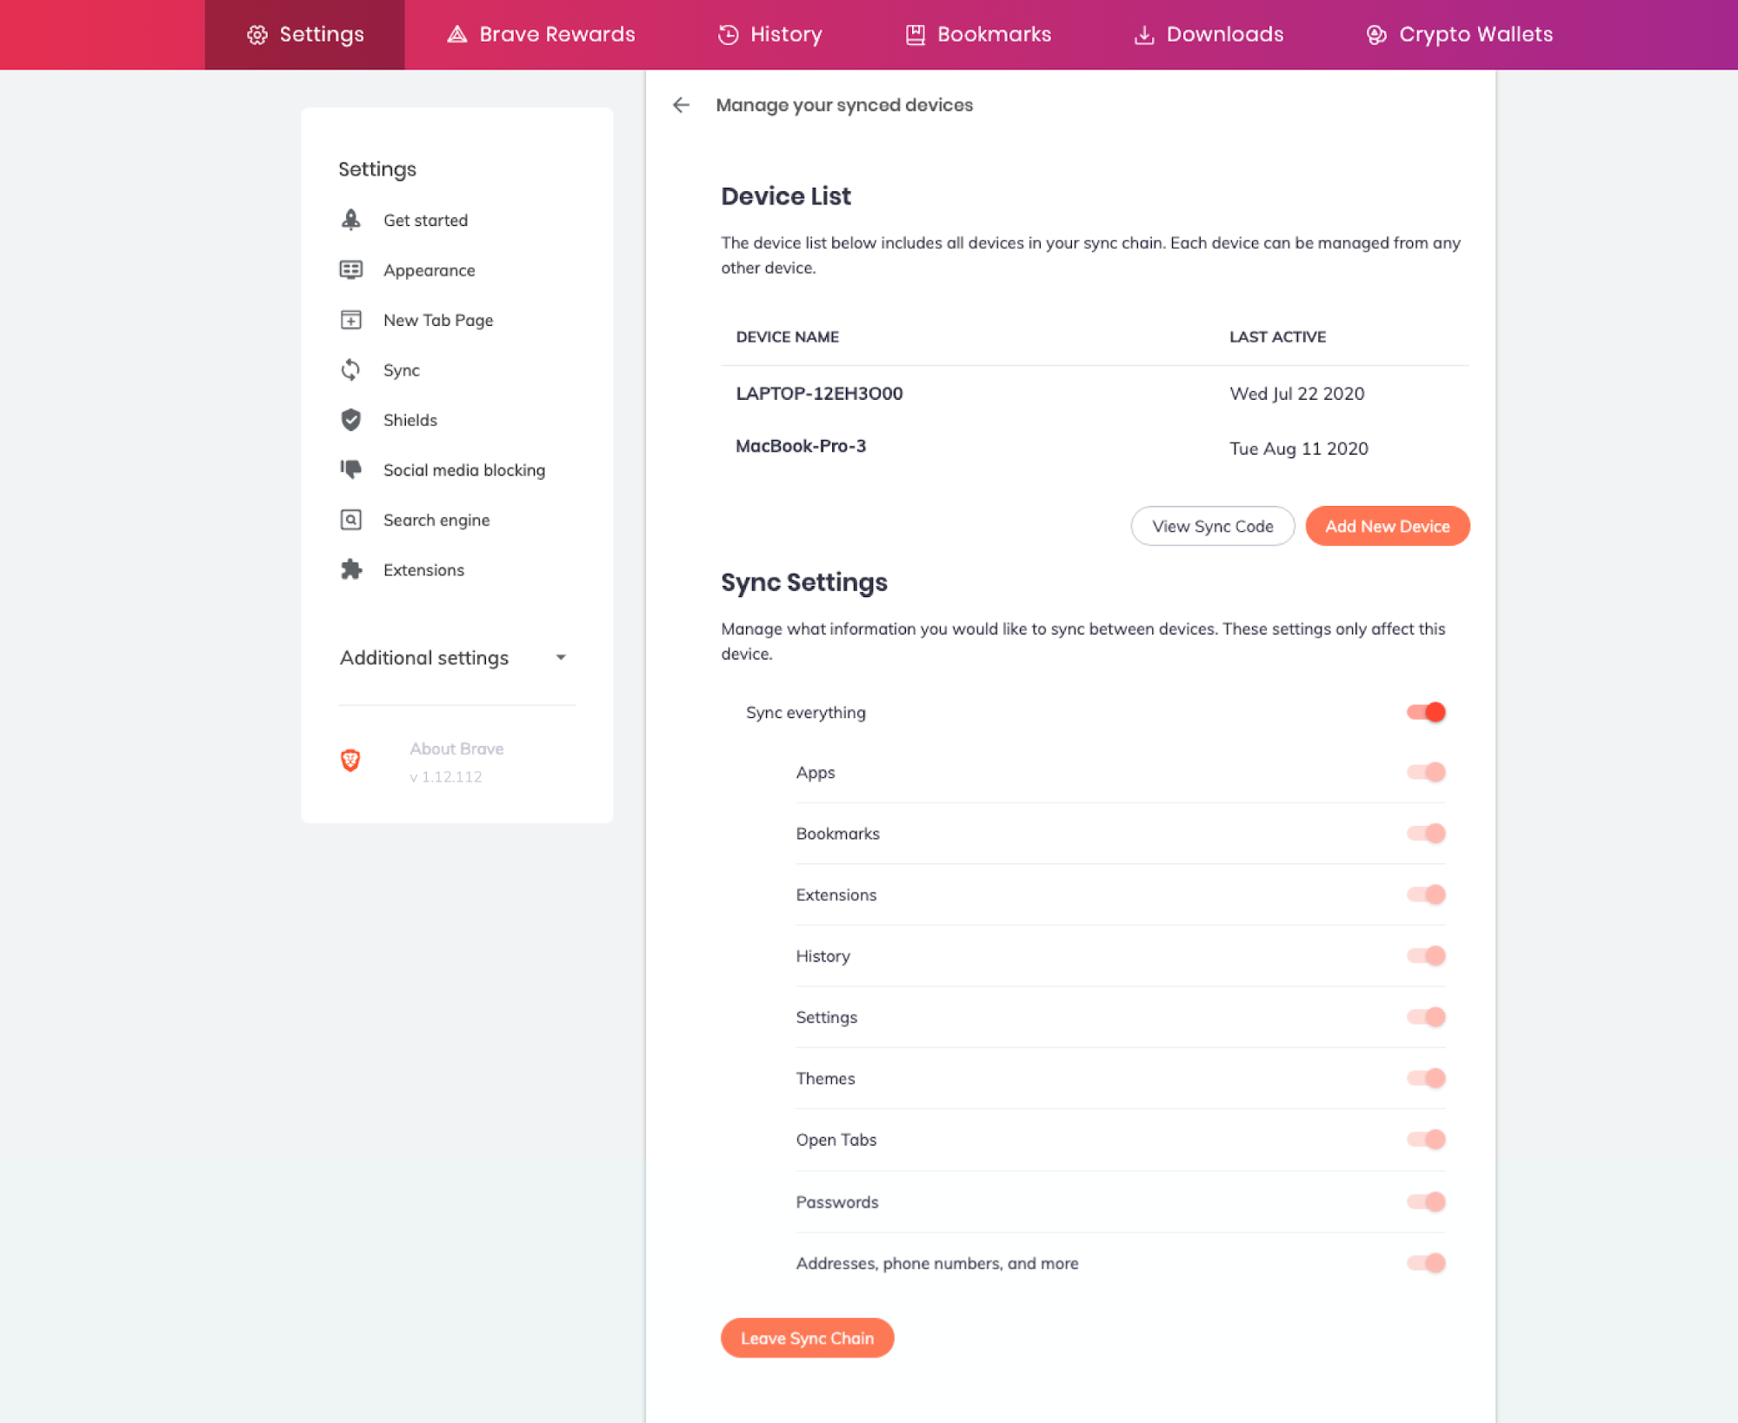Select the Appearance settings section

point(429,269)
